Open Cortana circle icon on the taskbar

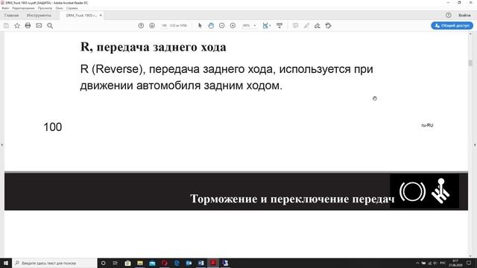click(x=104, y=263)
